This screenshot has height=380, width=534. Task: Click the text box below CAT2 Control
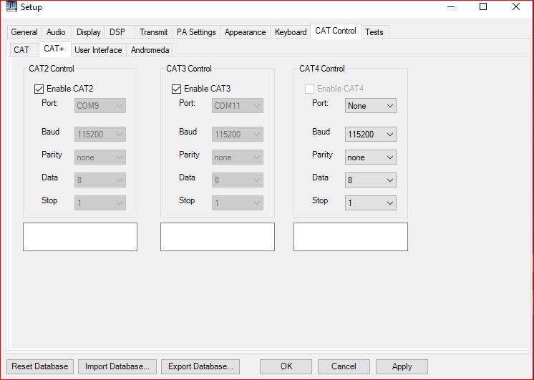tap(80, 237)
